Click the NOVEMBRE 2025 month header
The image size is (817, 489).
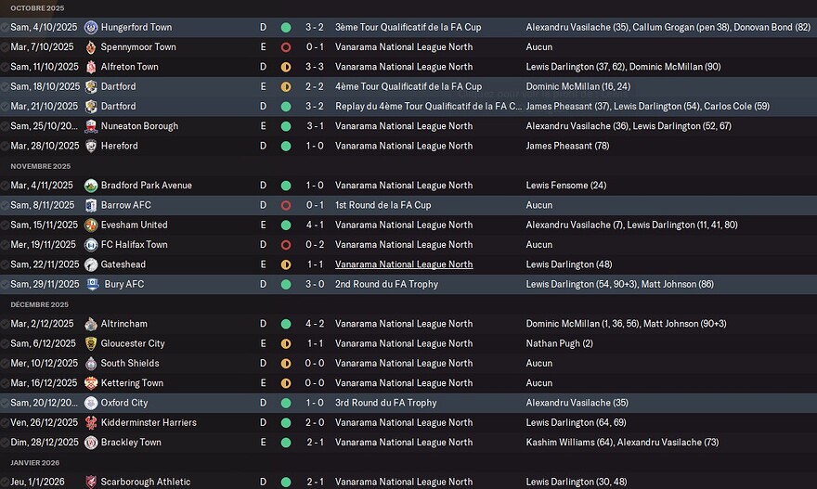point(42,165)
